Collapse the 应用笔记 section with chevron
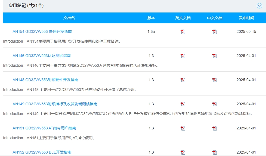The height and width of the screenshot is (156, 266). point(259,6)
